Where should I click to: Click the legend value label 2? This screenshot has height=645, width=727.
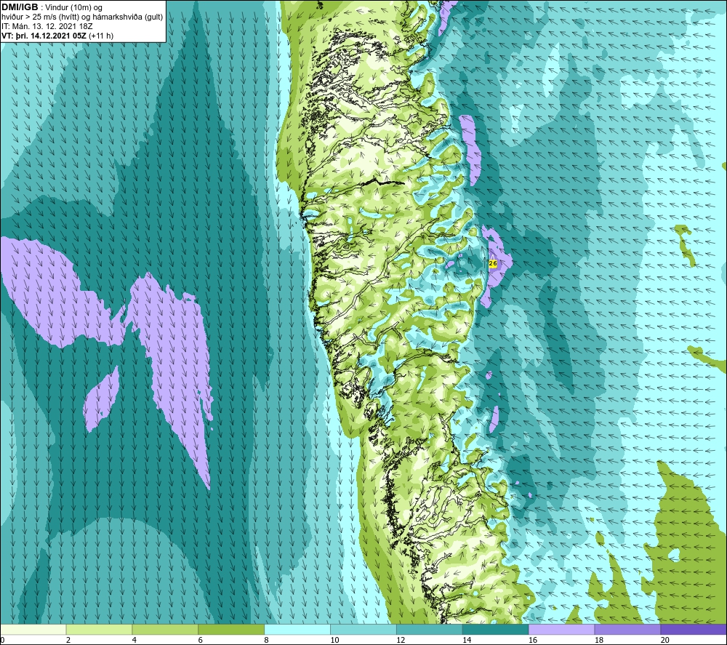point(68,641)
